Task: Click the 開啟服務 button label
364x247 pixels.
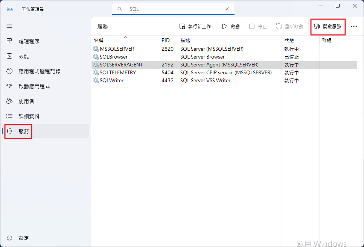Action: 332,27
